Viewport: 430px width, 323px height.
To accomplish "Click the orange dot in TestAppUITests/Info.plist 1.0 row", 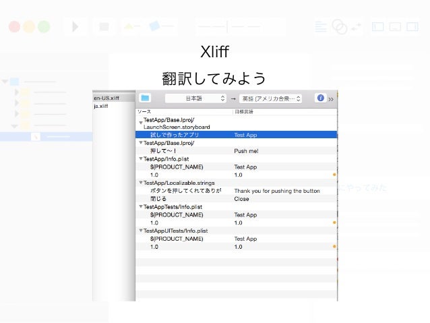I will pyautogui.click(x=334, y=246).
